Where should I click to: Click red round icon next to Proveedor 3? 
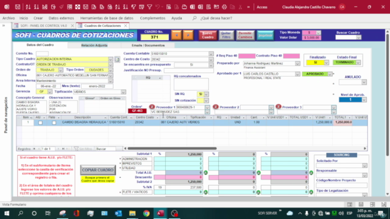pos(278,107)
